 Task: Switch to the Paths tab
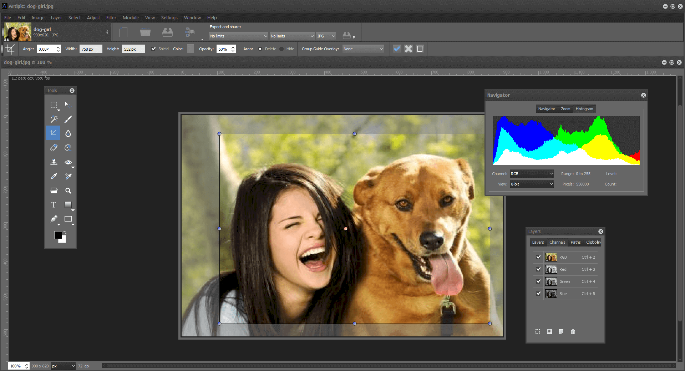(x=575, y=242)
